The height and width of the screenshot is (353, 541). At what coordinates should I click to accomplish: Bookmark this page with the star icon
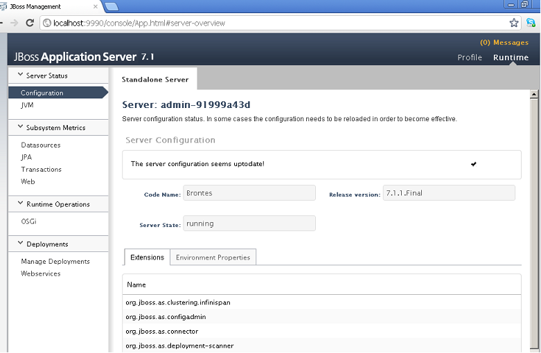514,23
